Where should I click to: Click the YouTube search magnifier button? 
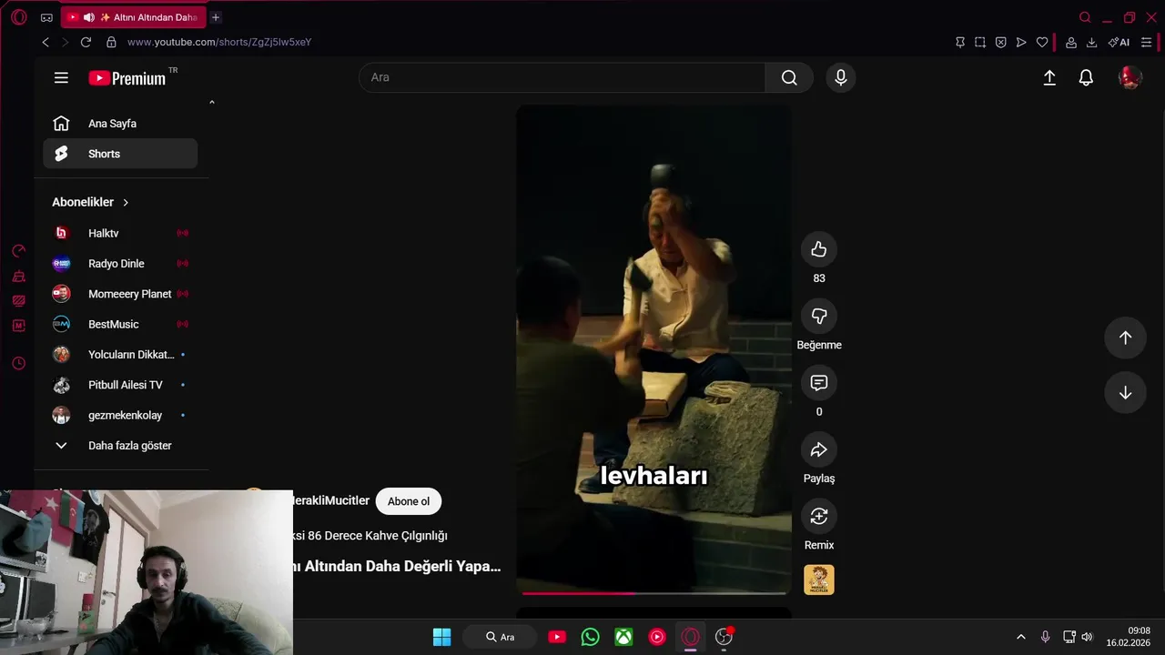point(789,77)
